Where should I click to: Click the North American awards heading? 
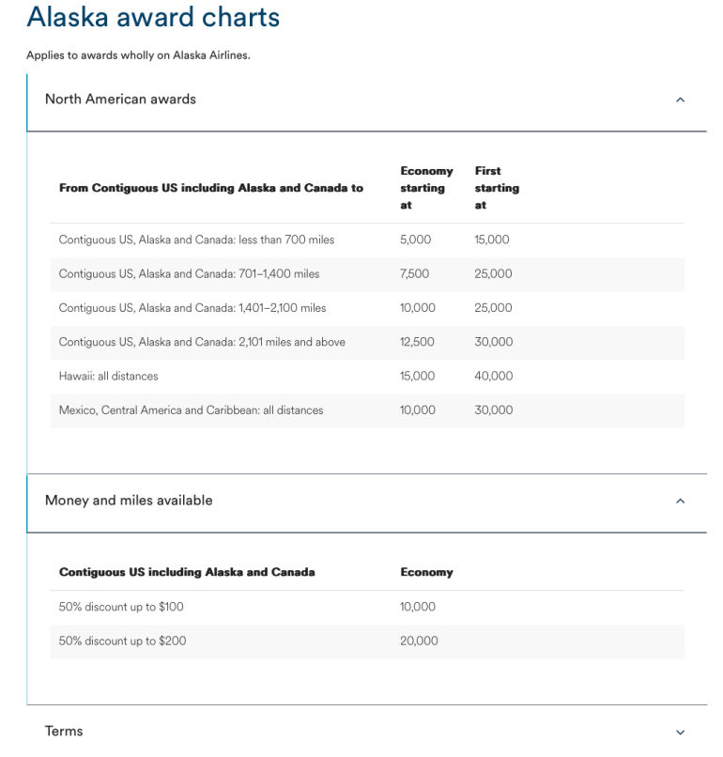click(x=120, y=100)
